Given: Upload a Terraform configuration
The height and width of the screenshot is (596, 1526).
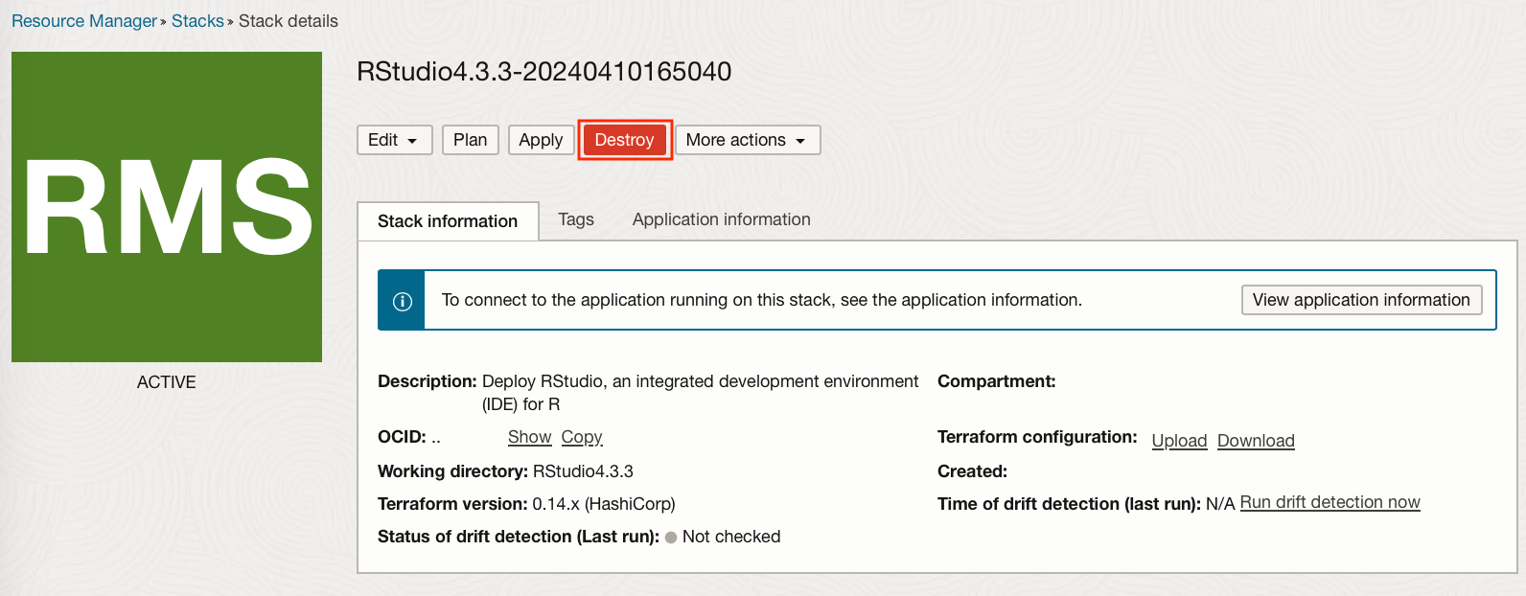Looking at the screenshot, I should (1179, 441).
